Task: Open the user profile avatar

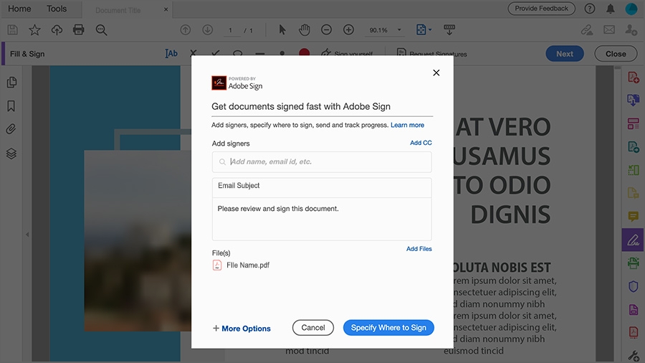Action: click(x=631, y=9)
